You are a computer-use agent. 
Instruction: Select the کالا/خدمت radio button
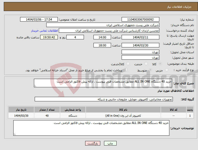(128, 64)
